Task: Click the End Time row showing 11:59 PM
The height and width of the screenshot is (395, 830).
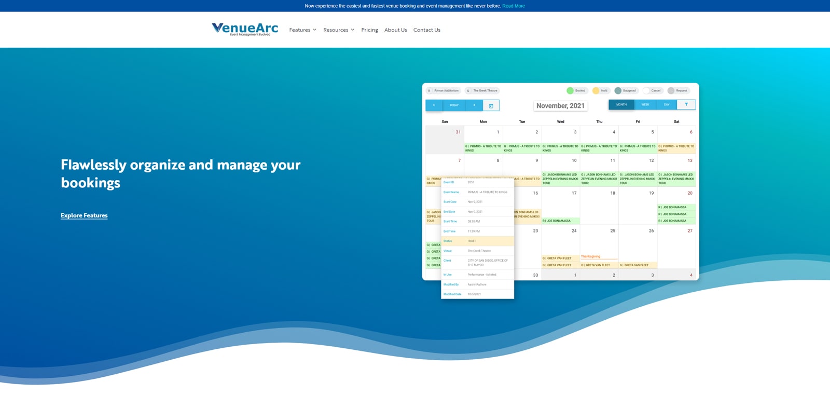Action: (x=477, y=231)
